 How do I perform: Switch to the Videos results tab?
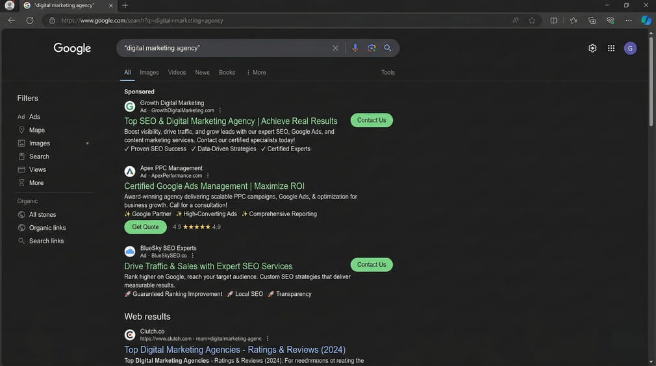177,72
